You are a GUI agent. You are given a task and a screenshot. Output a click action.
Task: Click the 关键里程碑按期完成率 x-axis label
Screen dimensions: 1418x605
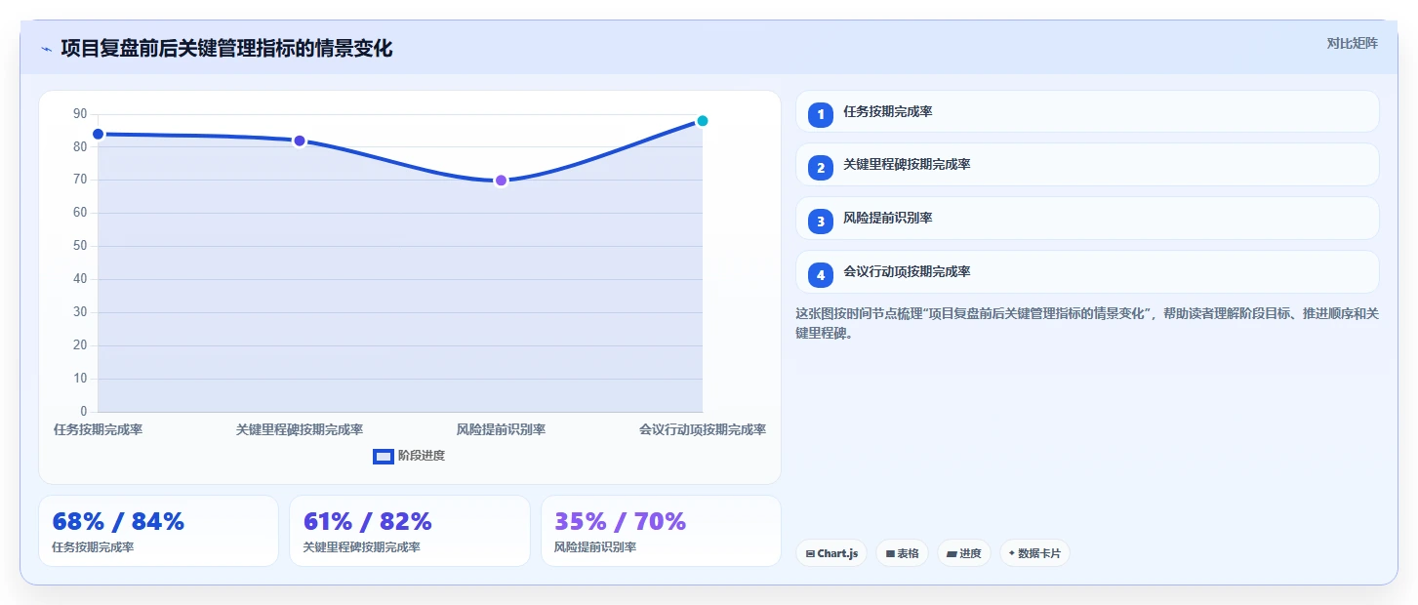click(x=300, y=429)
